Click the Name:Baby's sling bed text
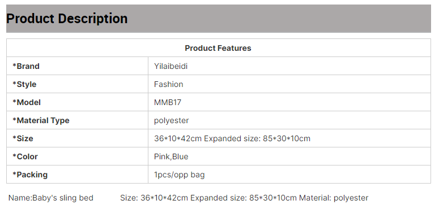 50,198
